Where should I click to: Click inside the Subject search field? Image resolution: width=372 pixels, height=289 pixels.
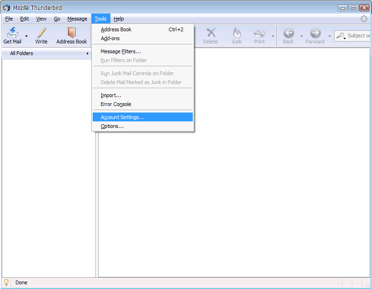click(358, 35)
